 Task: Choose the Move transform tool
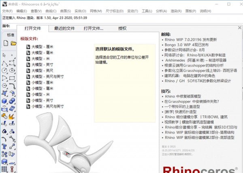[12, 146]
